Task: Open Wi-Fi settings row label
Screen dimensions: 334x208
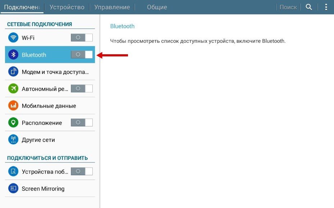Action: (x=28, y=38)
